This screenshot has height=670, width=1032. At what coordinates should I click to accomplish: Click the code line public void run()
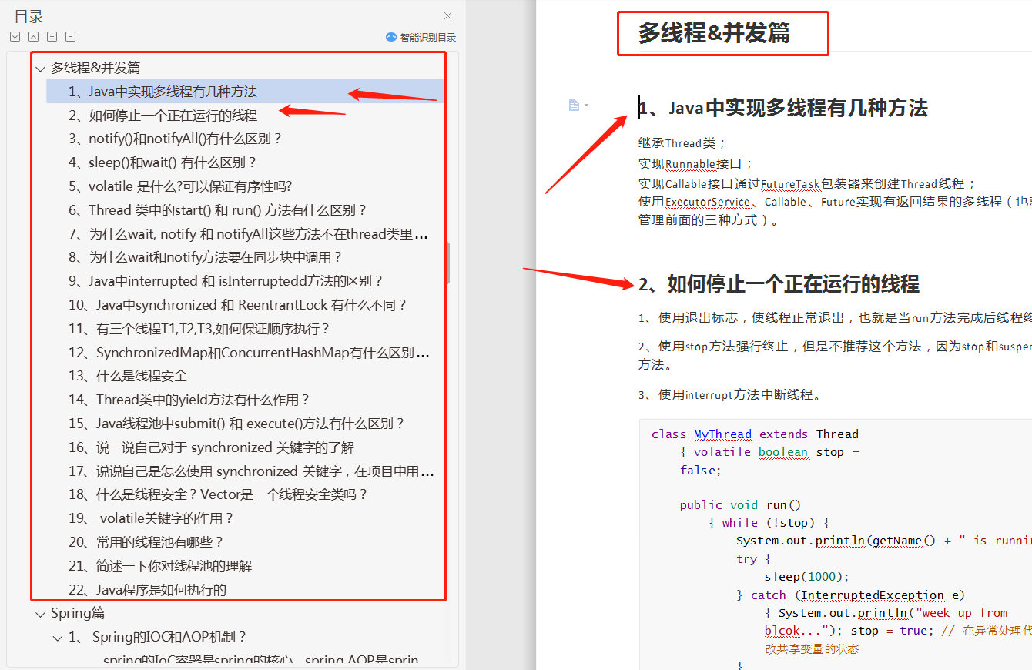[741, 505]
